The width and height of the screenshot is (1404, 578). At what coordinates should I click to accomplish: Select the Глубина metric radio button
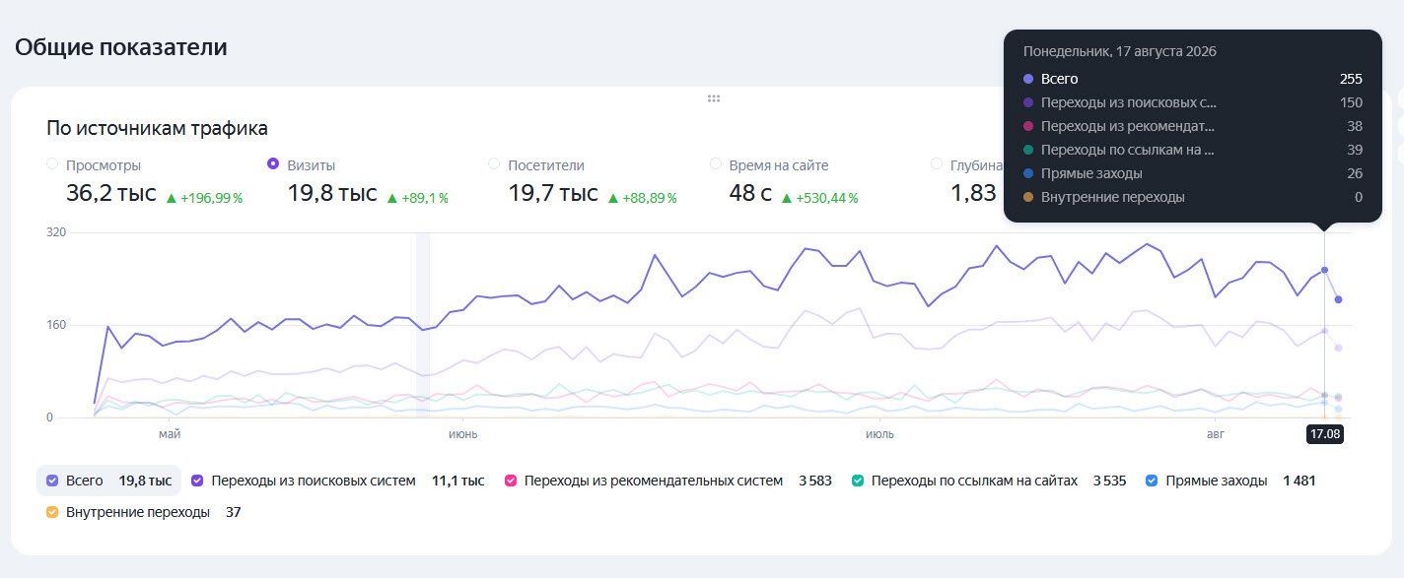(x=936, y=164)
